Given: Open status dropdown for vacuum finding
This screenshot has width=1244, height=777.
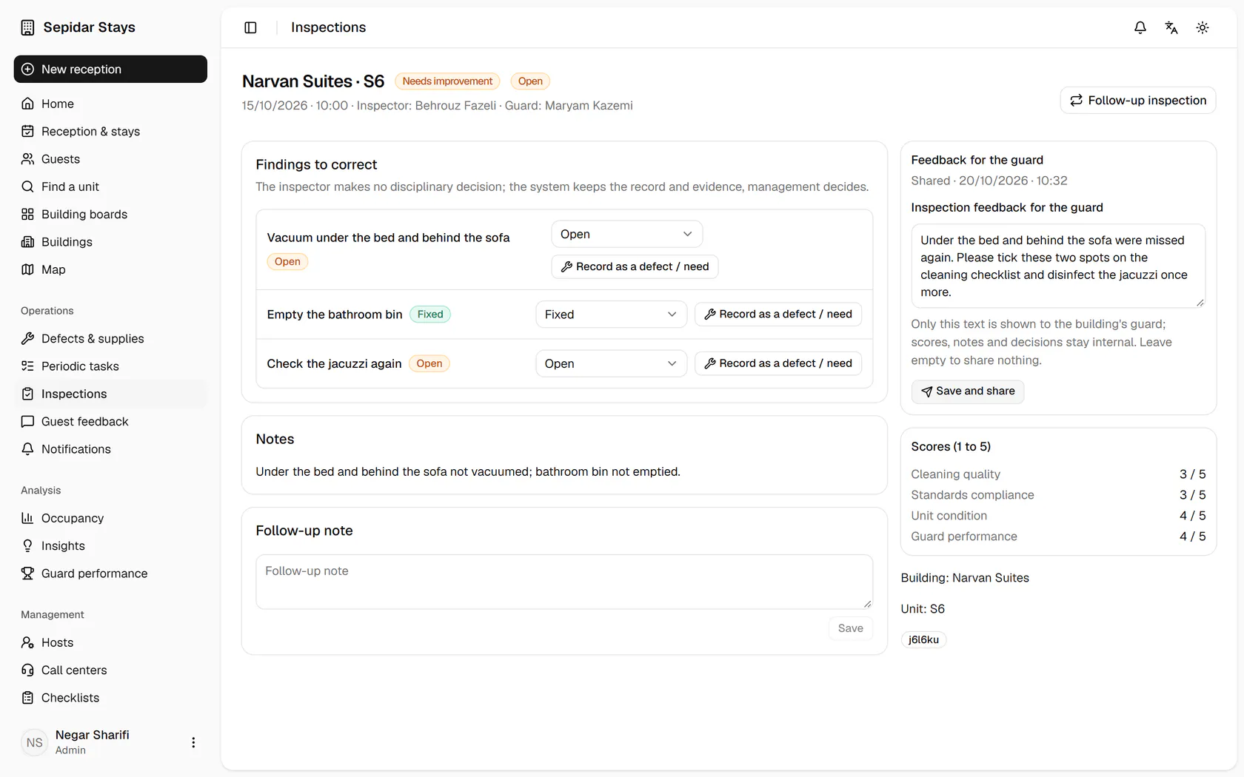Looking at the screenshot, I should click(626, 234).
